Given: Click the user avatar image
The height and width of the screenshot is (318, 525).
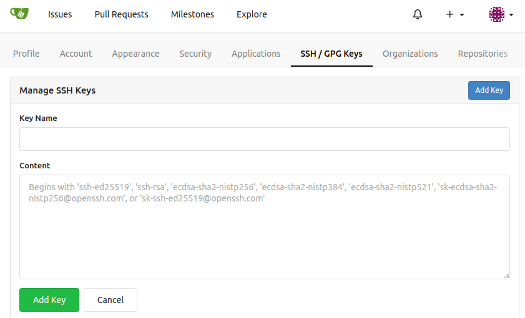Looking at the screenshot, I should (x=496, y=14).
